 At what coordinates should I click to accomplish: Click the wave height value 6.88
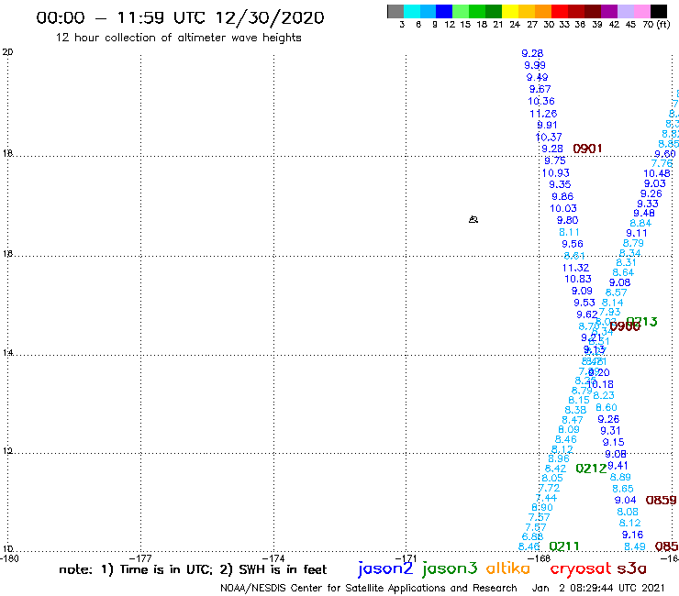click(x=532, y=536)
